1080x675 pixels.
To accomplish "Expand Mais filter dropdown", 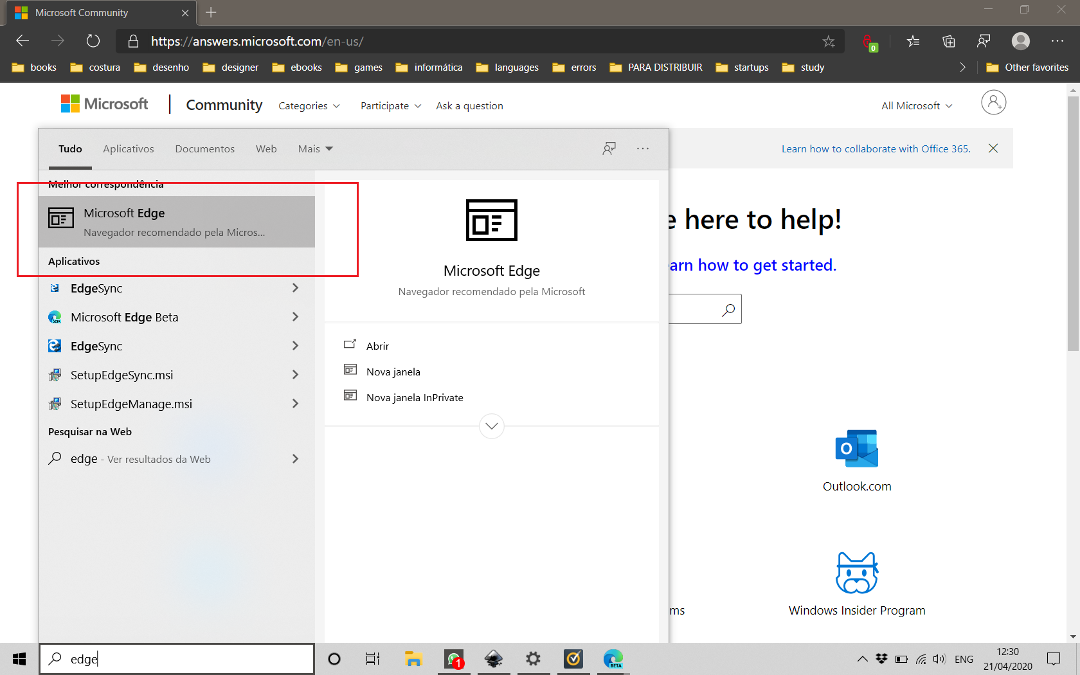I will click(x=316, y=149).
